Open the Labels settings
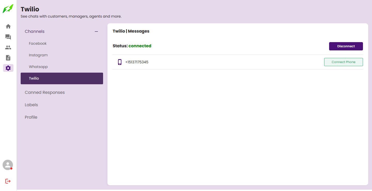The height and width of the screenshot is (191, 372). click(31, 105)
